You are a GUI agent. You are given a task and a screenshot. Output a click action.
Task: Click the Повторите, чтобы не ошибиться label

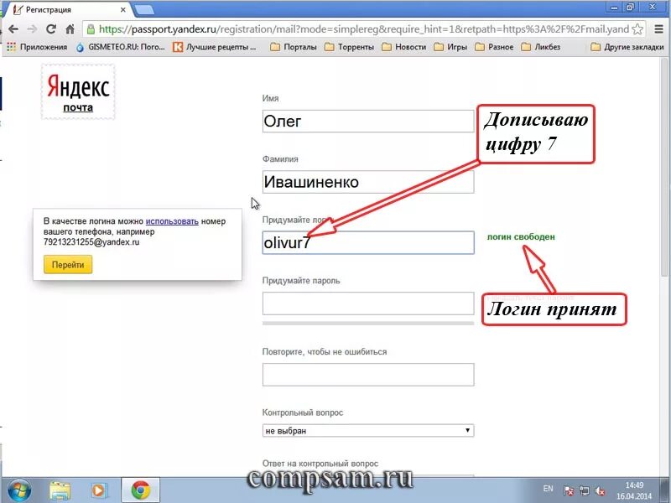point(325,351)
